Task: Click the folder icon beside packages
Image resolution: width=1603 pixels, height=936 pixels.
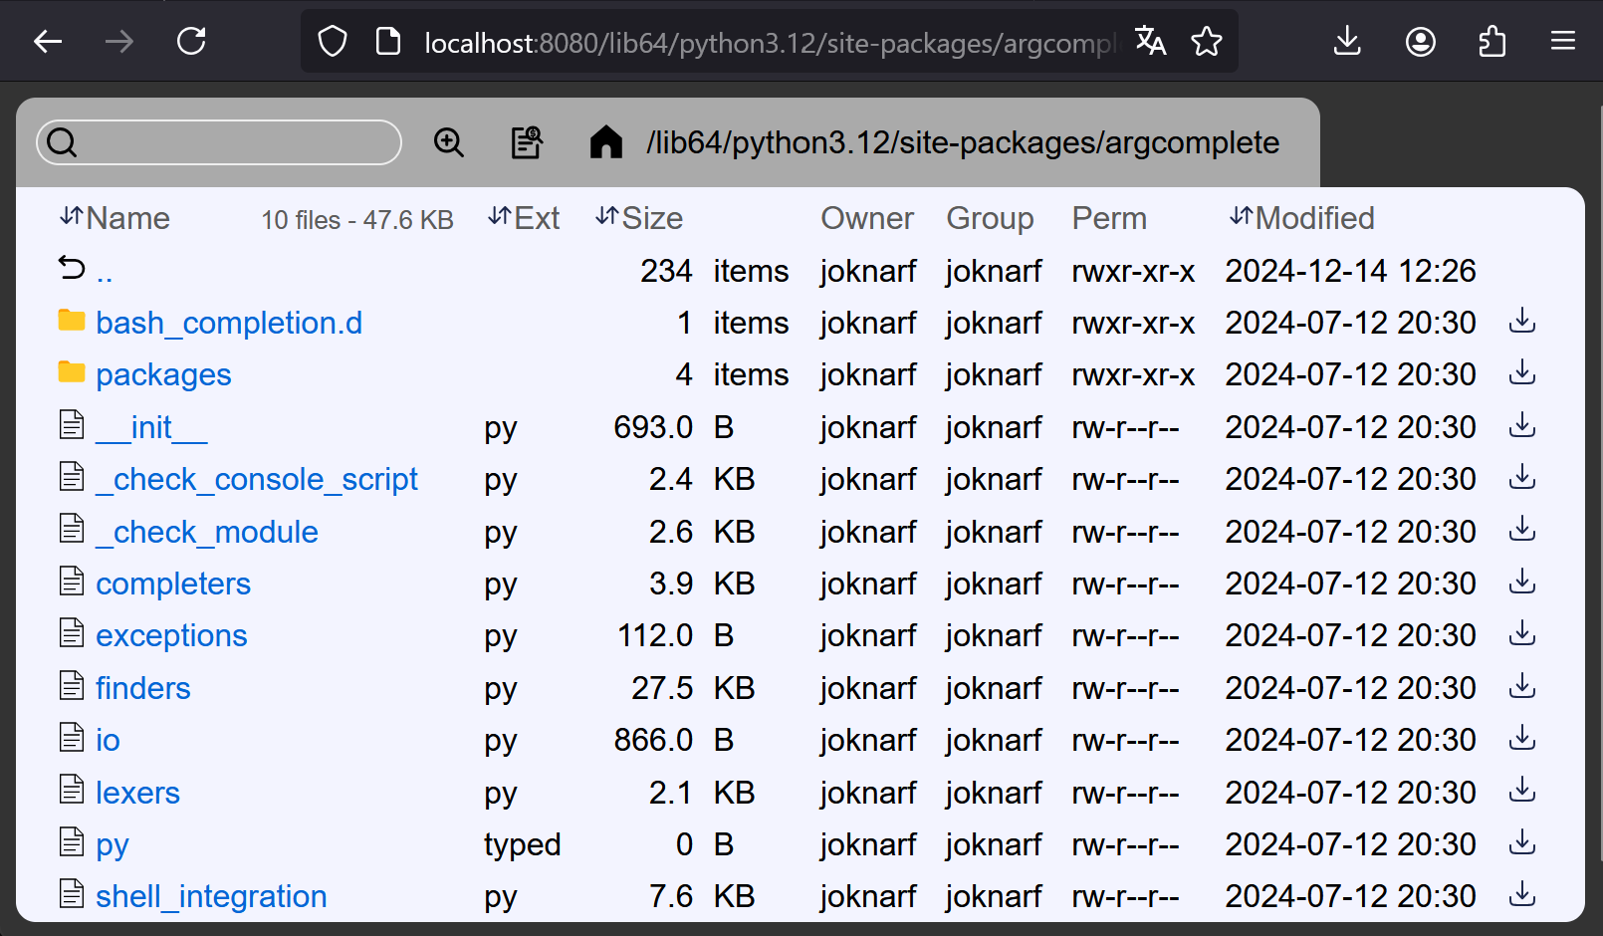Action: coord(72,372)
